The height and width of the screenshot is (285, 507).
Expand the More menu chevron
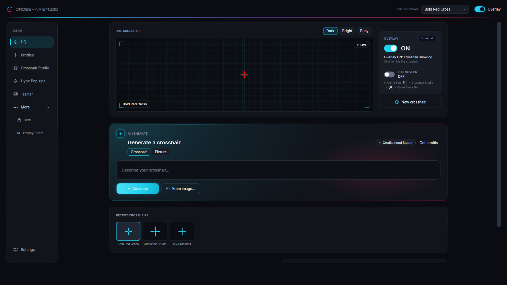48,107
